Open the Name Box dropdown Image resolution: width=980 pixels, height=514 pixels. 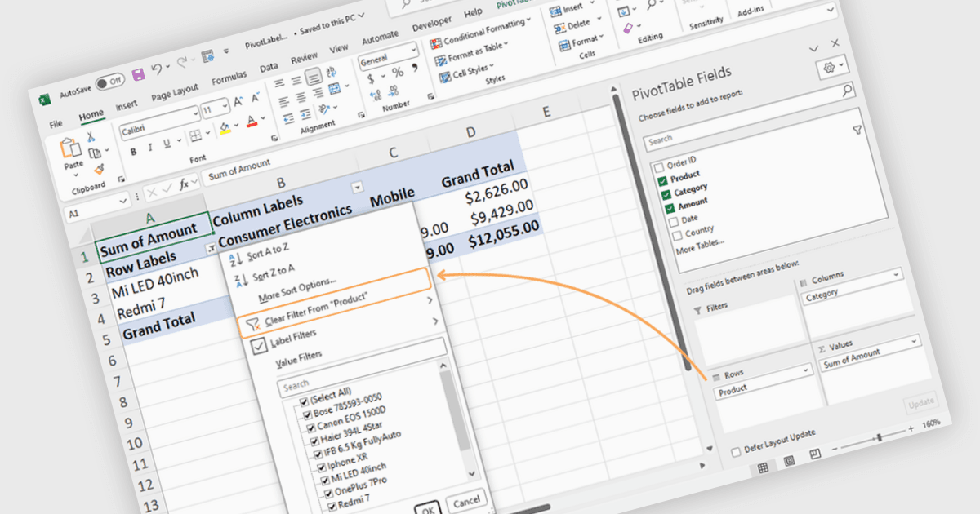pyautogui.click(x=124, y=200)
